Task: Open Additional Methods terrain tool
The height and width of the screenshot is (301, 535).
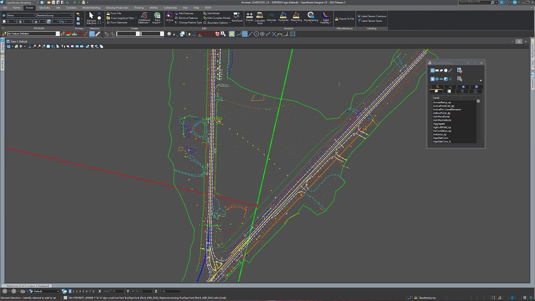Action: coord(144,18)
